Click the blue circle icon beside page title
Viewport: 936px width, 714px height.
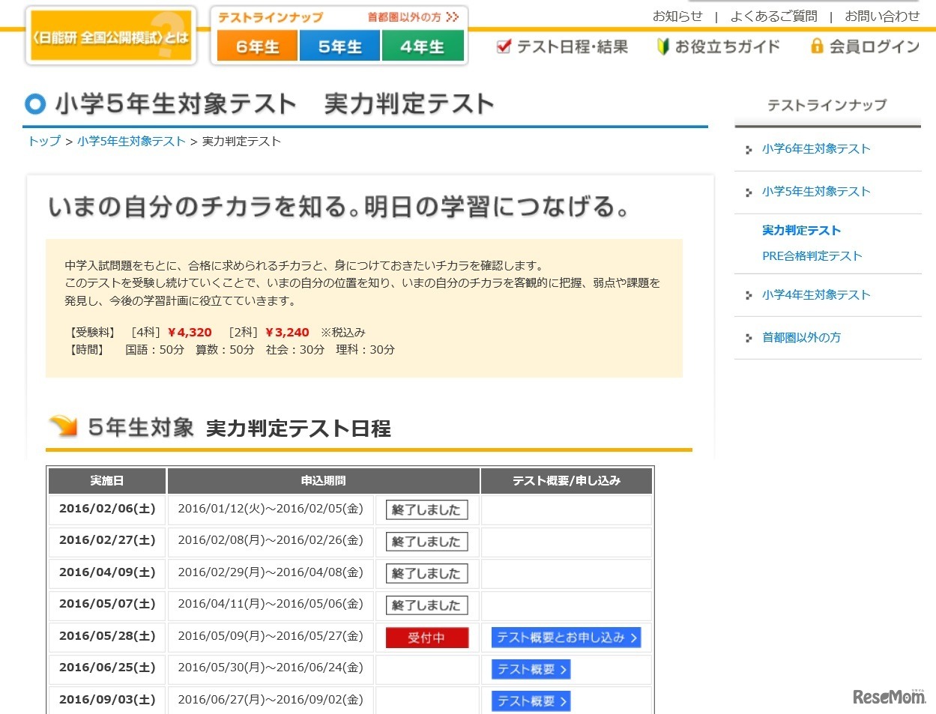coord(34,104)
